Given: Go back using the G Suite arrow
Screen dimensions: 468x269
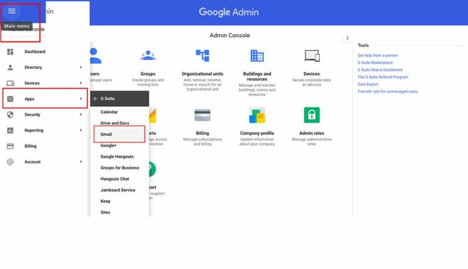Looking at the screenshot, I should (96, 99).
